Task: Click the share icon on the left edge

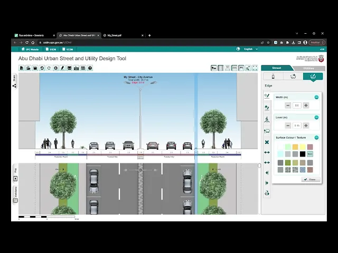Action: 14,86
